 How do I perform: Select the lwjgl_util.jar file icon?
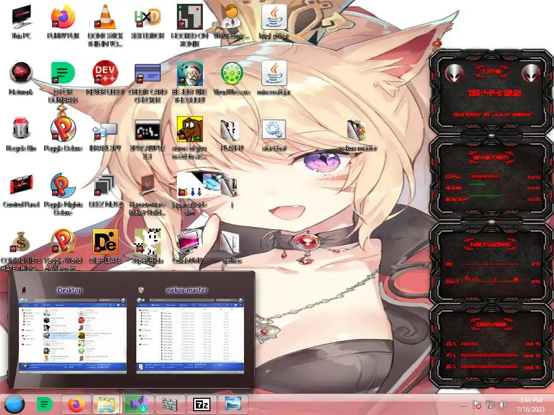274,22
